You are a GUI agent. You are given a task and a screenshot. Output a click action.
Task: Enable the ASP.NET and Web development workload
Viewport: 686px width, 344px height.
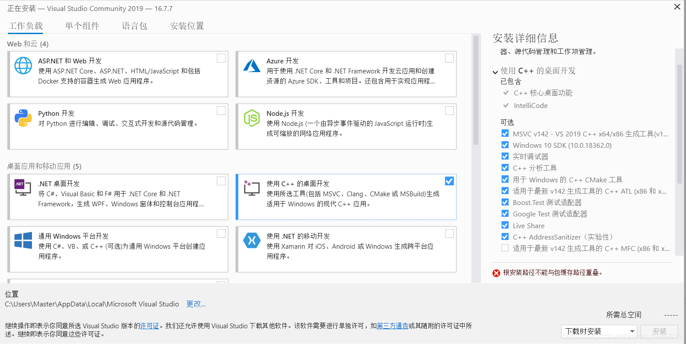[221, 58]
